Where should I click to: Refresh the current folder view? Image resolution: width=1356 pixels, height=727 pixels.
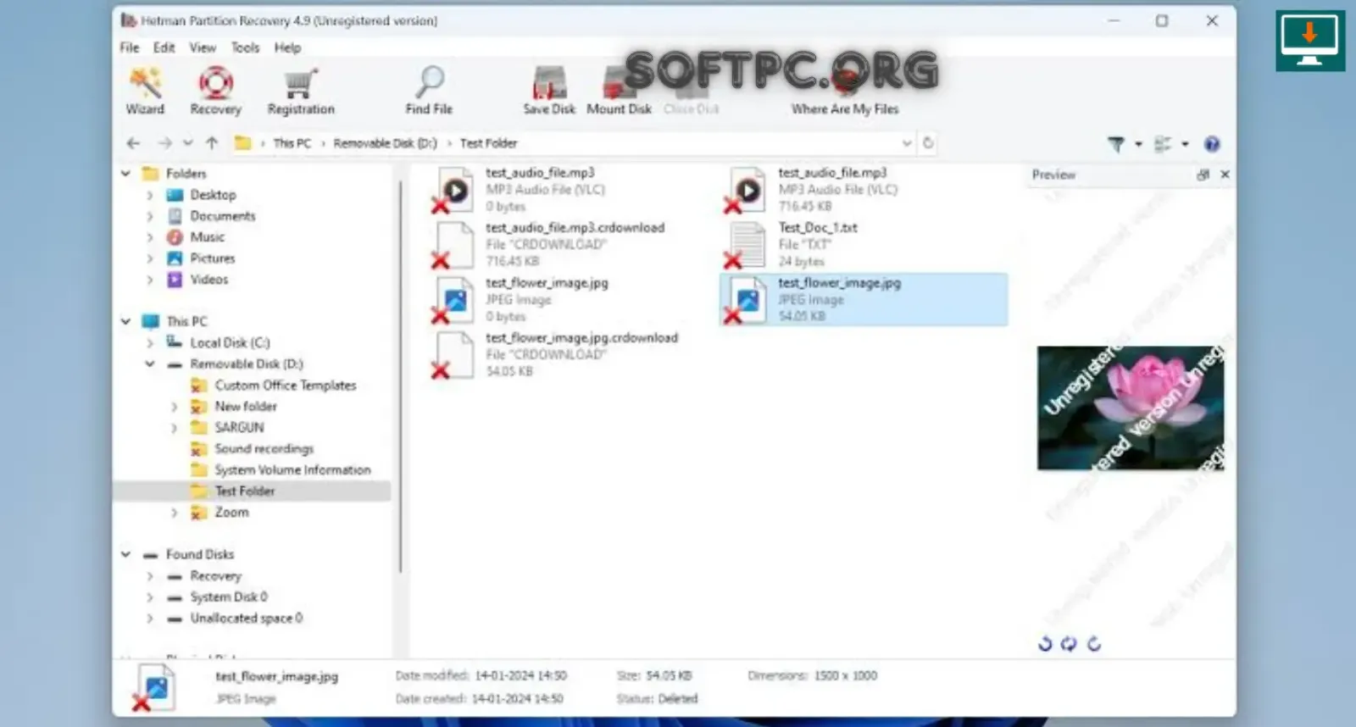pos(928,143)
